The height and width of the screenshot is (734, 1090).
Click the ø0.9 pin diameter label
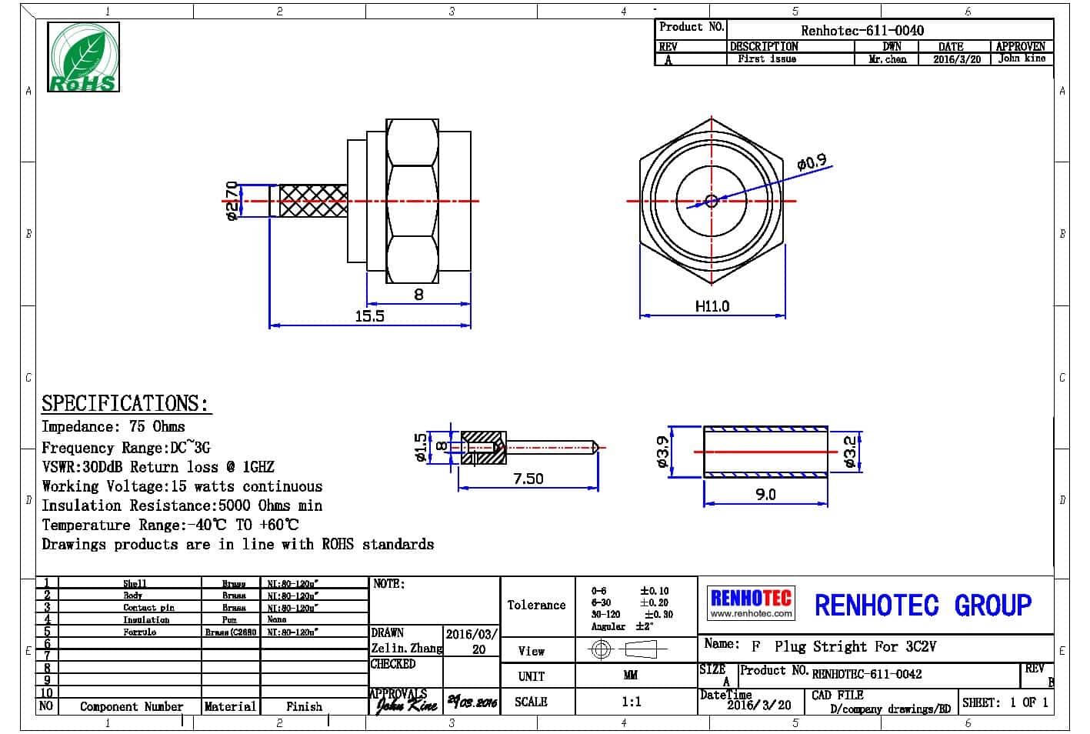pos(812,162)
